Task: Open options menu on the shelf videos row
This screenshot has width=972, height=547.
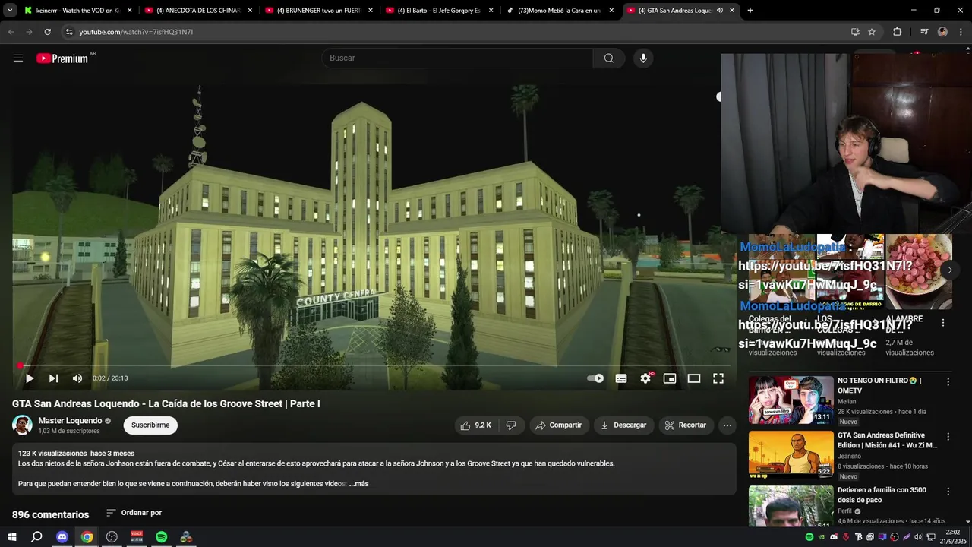Action: pos(943,323)
